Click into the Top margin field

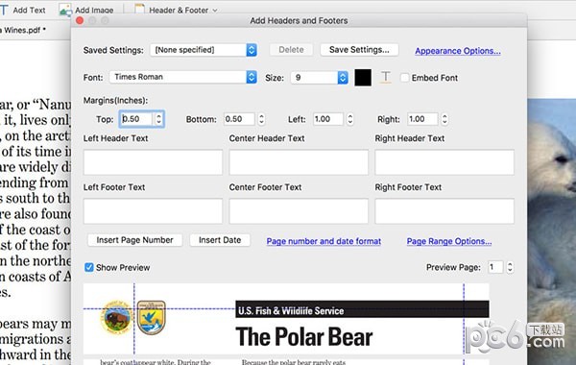point(136,119)
